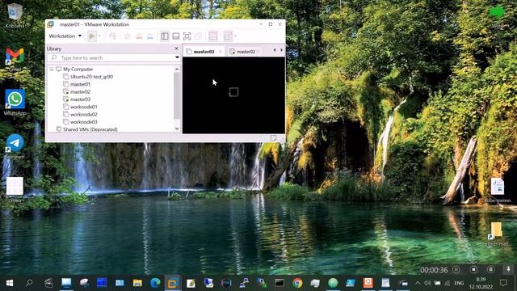Switch to the master02 tab
This screenshot has width=517, height=291.
[246, 52]
